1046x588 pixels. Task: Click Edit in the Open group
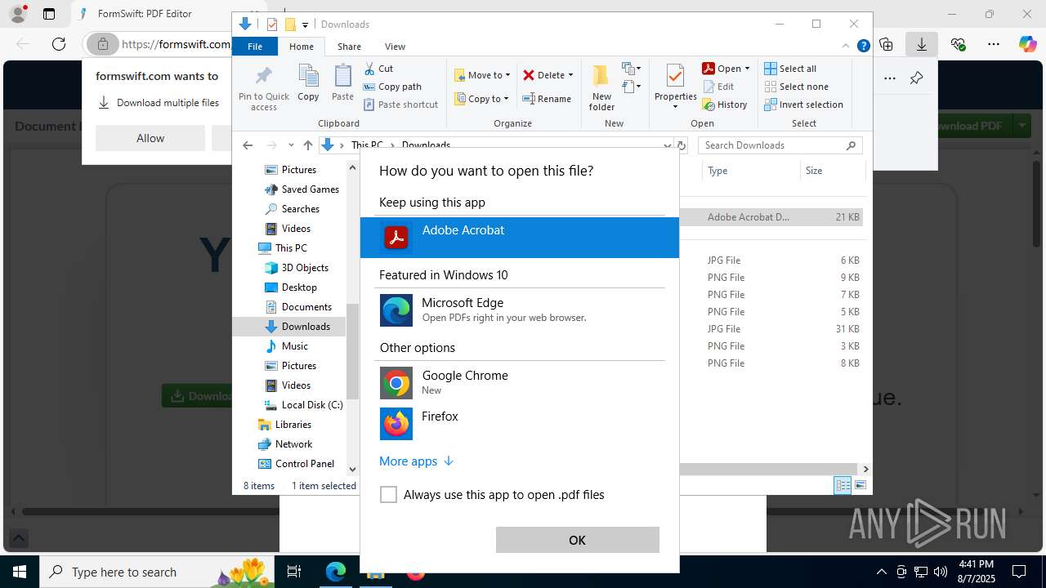click(718, 87)
